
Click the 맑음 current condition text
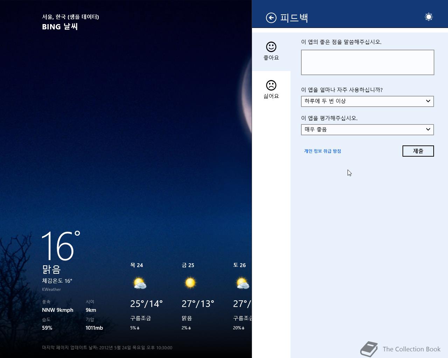pyautogui.click(x=51, y=270)
